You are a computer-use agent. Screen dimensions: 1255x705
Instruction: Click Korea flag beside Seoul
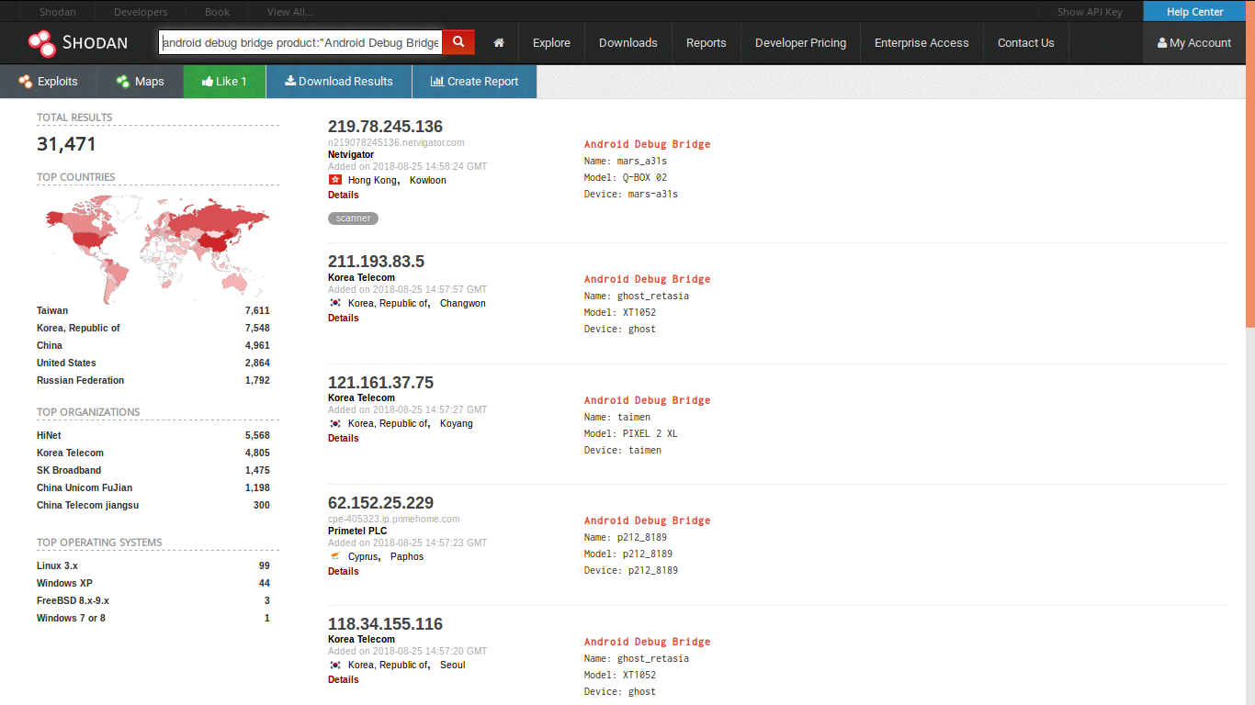tap(334, 665)
